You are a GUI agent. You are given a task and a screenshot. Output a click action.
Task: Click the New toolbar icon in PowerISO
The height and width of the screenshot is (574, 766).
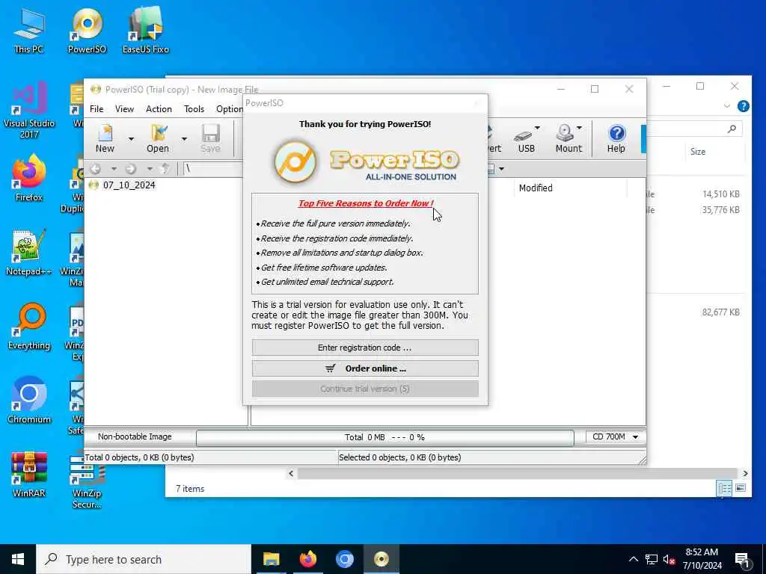[x=105, y=138]
